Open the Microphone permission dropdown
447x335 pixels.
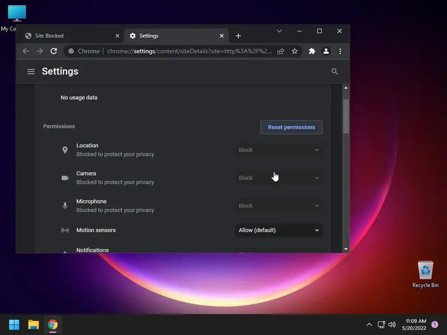tap(279, 206)
